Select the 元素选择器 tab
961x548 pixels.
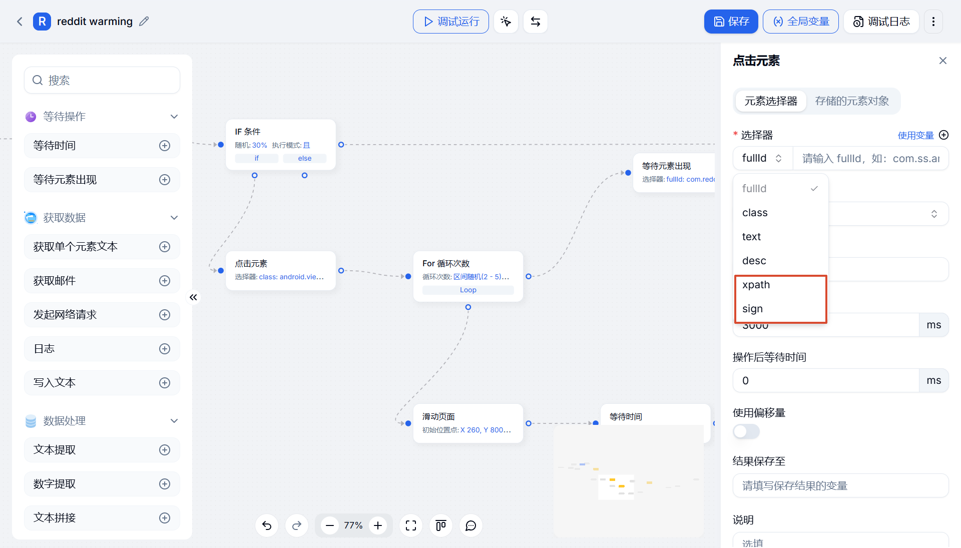click(771, 101)
